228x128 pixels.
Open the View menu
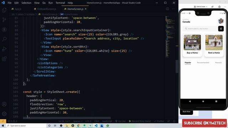tap(37, 3)
